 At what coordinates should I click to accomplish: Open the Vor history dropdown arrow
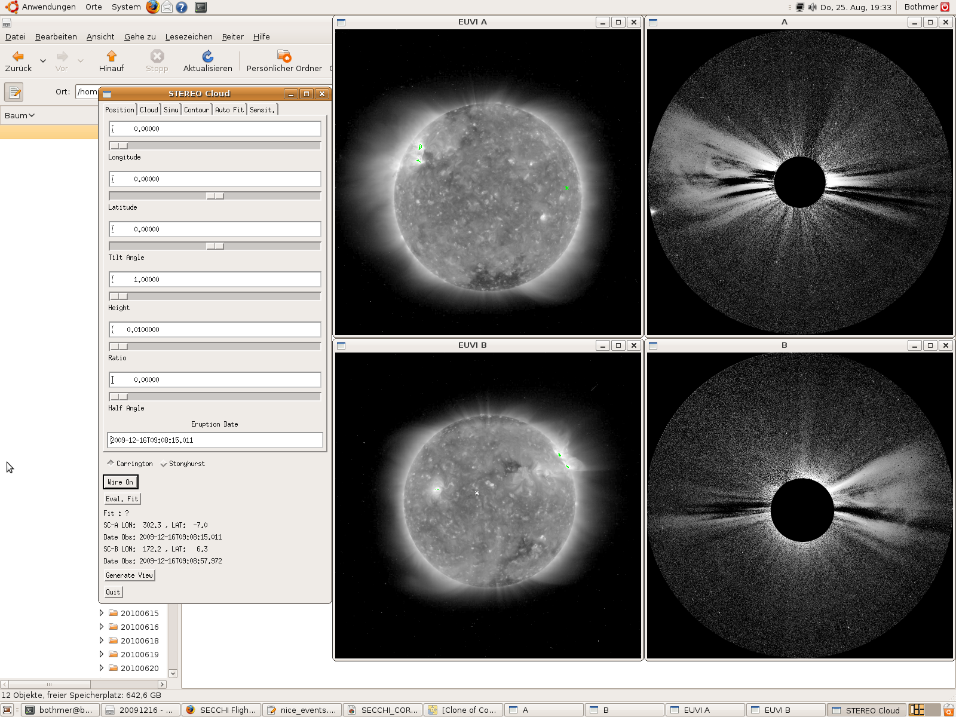81,60
